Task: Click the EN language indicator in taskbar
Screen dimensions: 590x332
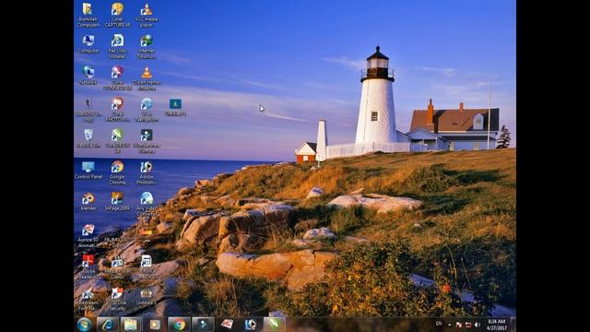Action: point(439,324)
